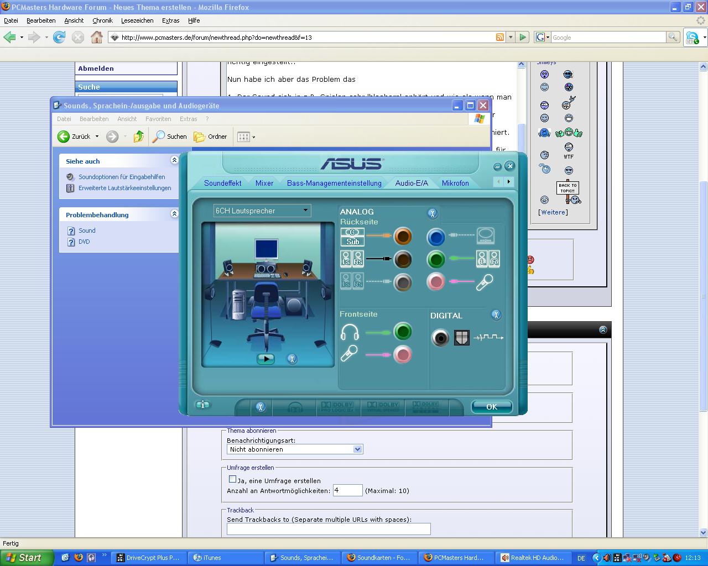Open the DVD troubleshooting link

click(84, 242)
